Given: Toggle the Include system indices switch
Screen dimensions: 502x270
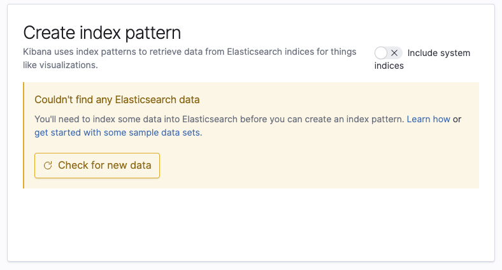Looking at the screenshot, I should (389, 53).
